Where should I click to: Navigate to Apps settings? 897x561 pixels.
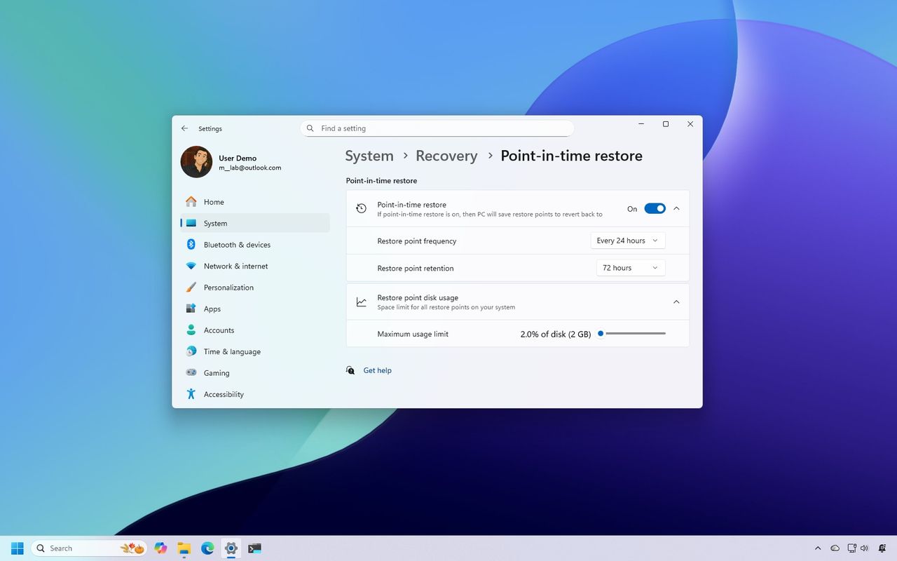click(x=212, y=309)
